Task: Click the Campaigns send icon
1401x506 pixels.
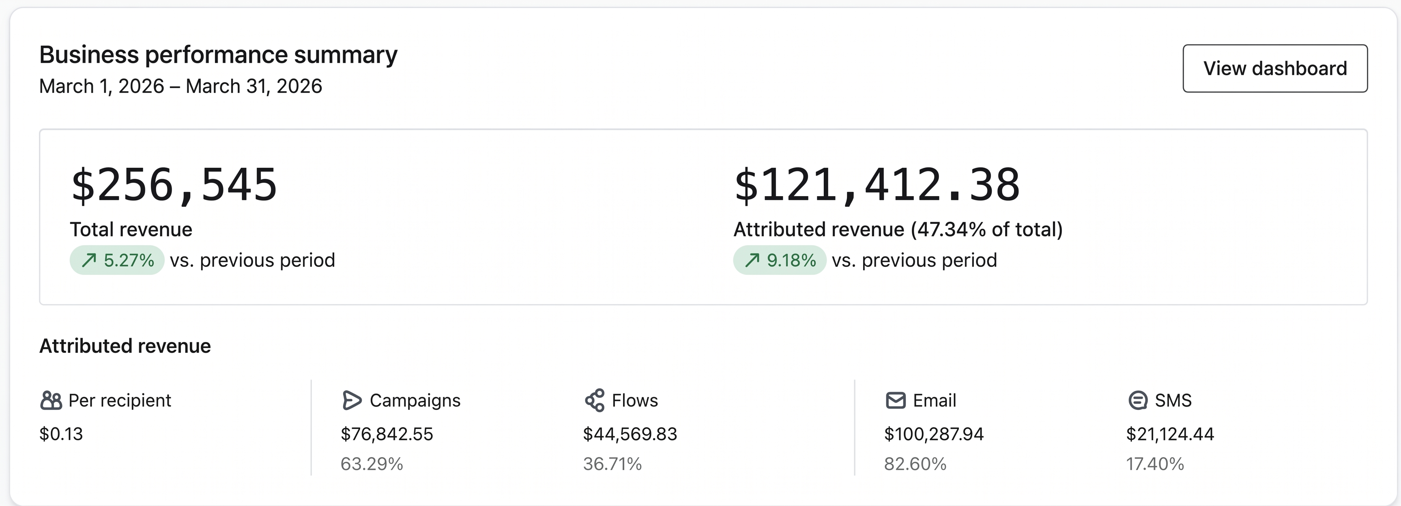Action: click(352, 401)
